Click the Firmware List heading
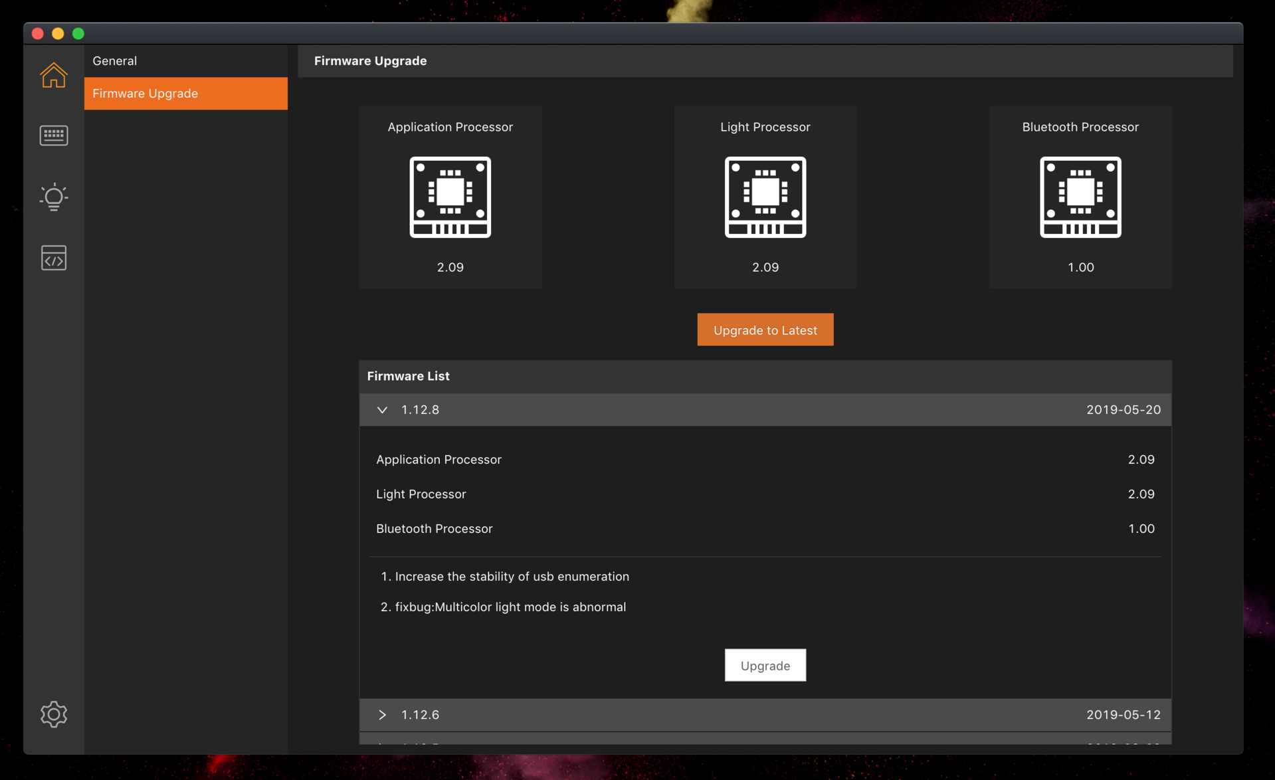This screenshot has width=1275, height=780. (408, 376)
